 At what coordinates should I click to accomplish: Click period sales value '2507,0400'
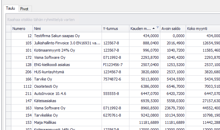(144, 65)
